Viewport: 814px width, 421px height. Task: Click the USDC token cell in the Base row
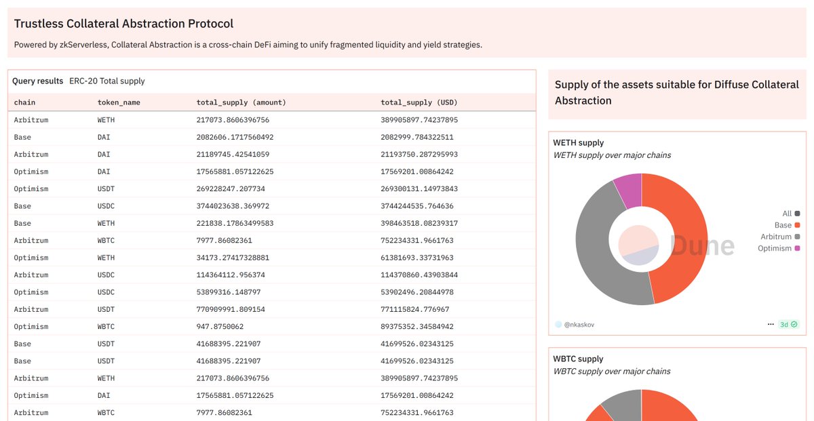click(x=106, y=206)
